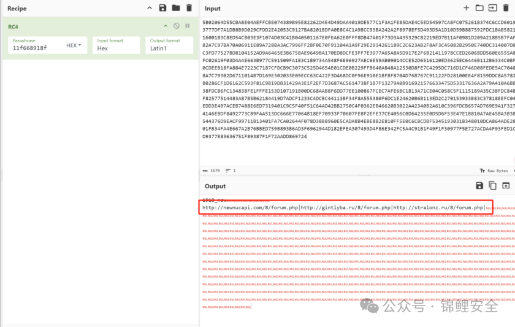
Task: Change the Output format Latin1 dropdown
Action: coord(169,45)
